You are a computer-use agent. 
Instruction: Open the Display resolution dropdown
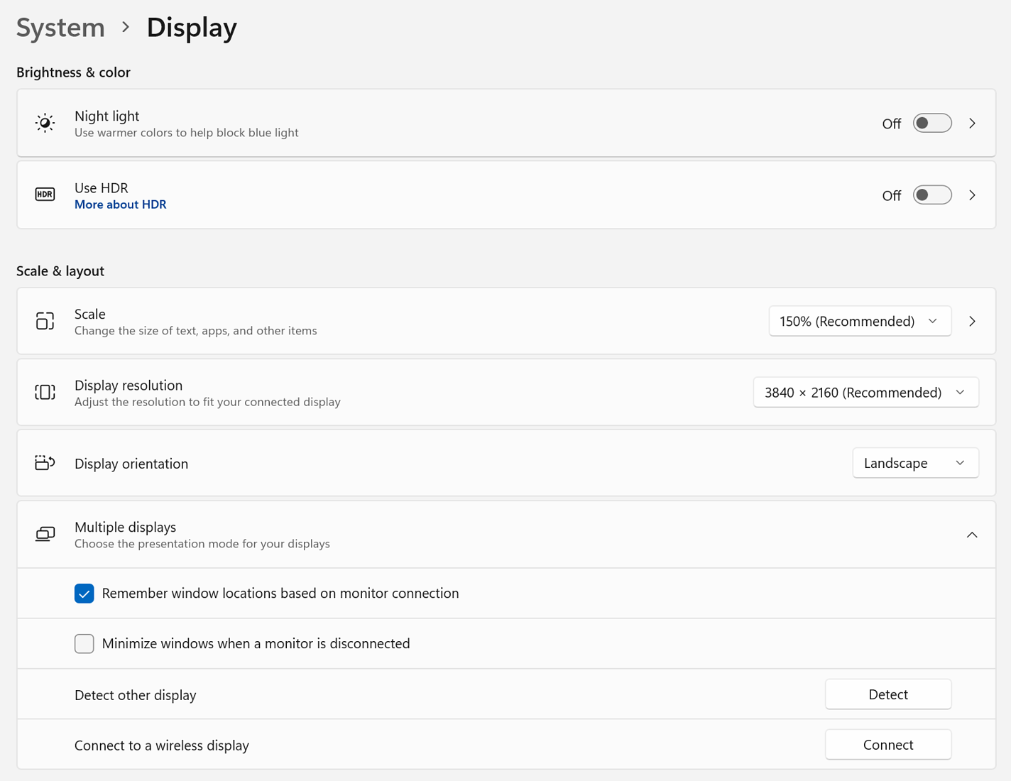[865, 392]
